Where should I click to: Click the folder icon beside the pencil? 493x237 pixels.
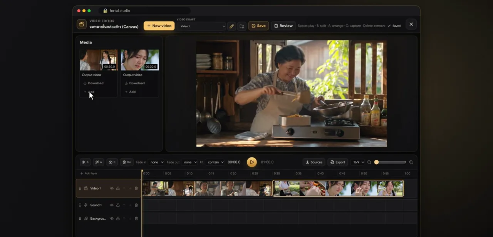[x=242, y=26]
